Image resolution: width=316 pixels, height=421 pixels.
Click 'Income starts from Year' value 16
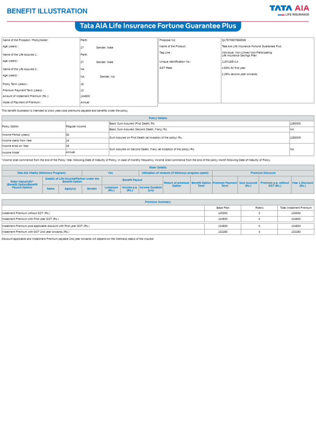point(68,141)
